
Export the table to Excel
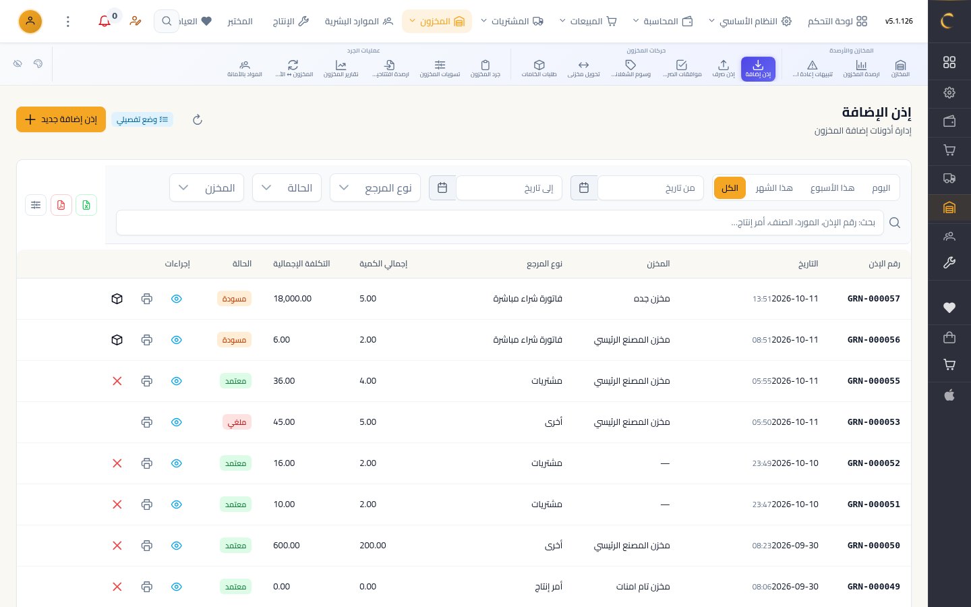point(86,205)
